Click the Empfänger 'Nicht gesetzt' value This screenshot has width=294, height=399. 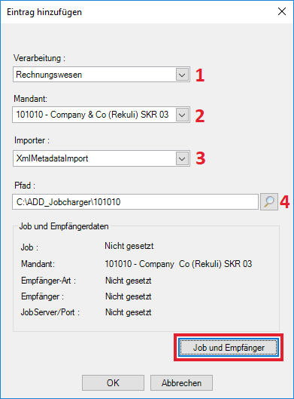pos(129,296)
